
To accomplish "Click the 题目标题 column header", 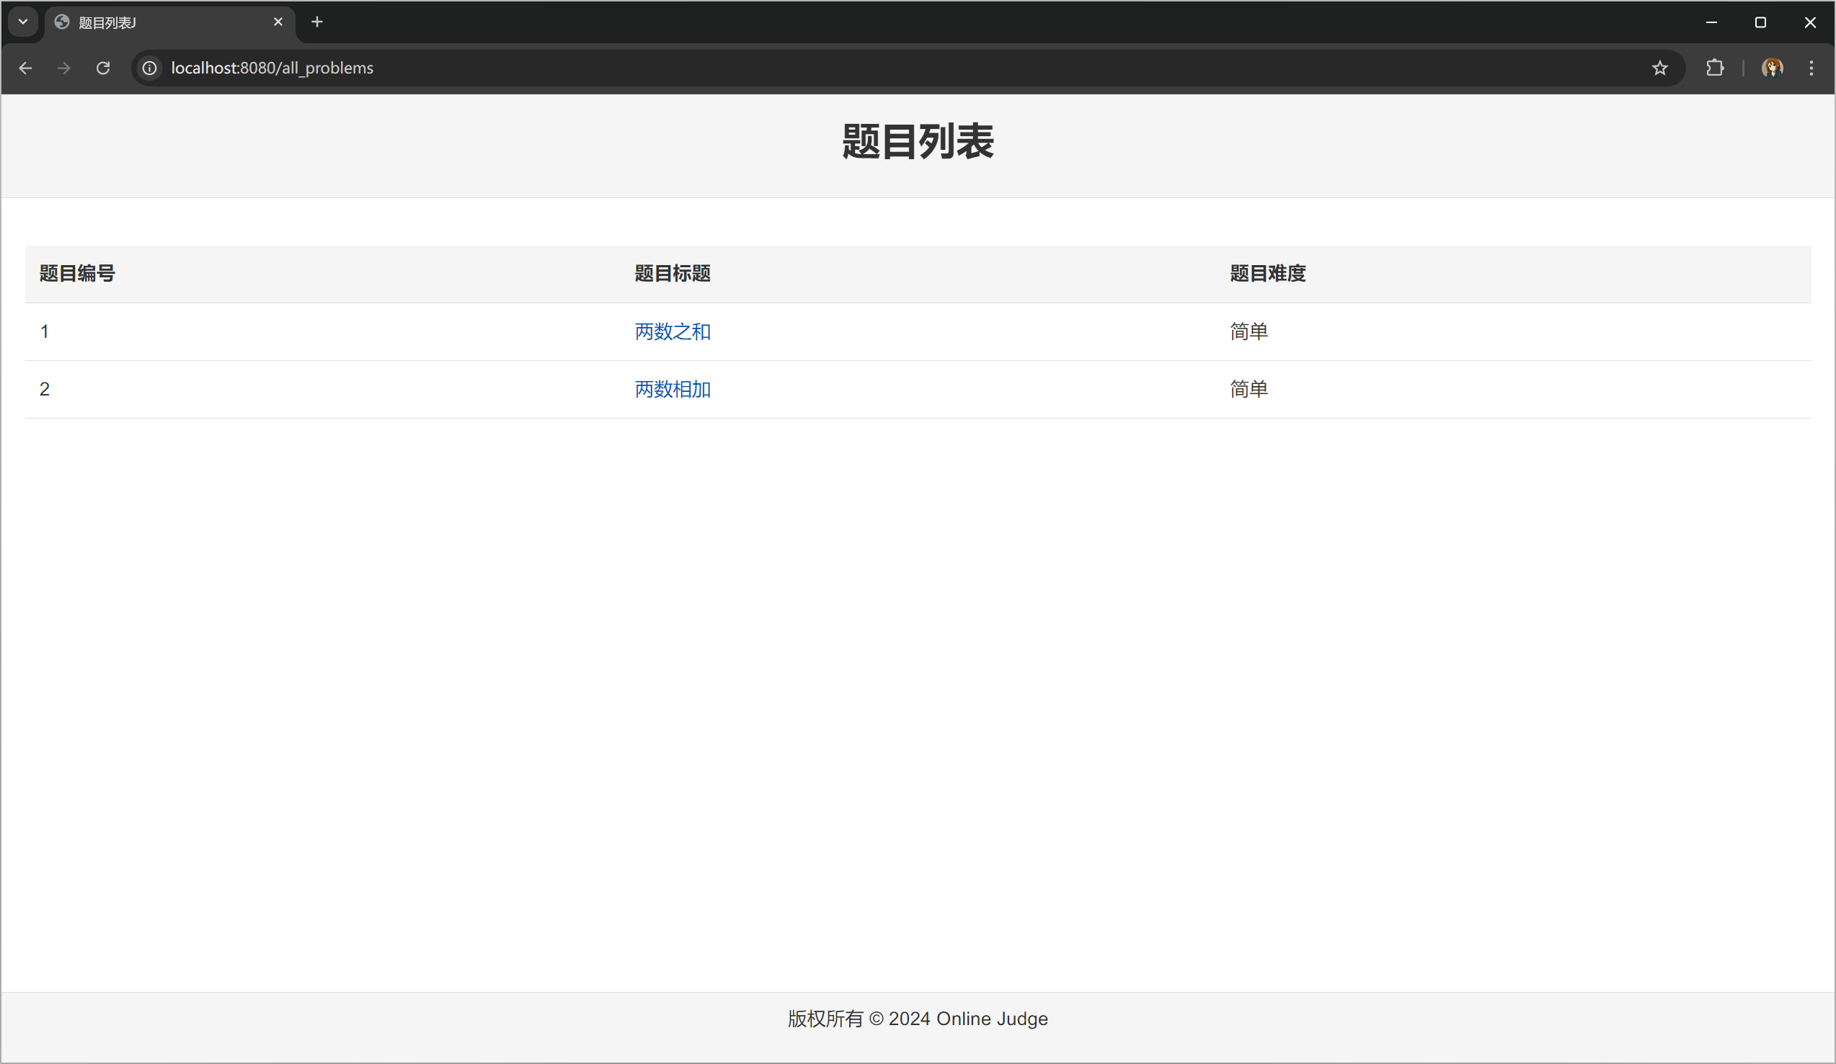I will [x=673, y=274].
